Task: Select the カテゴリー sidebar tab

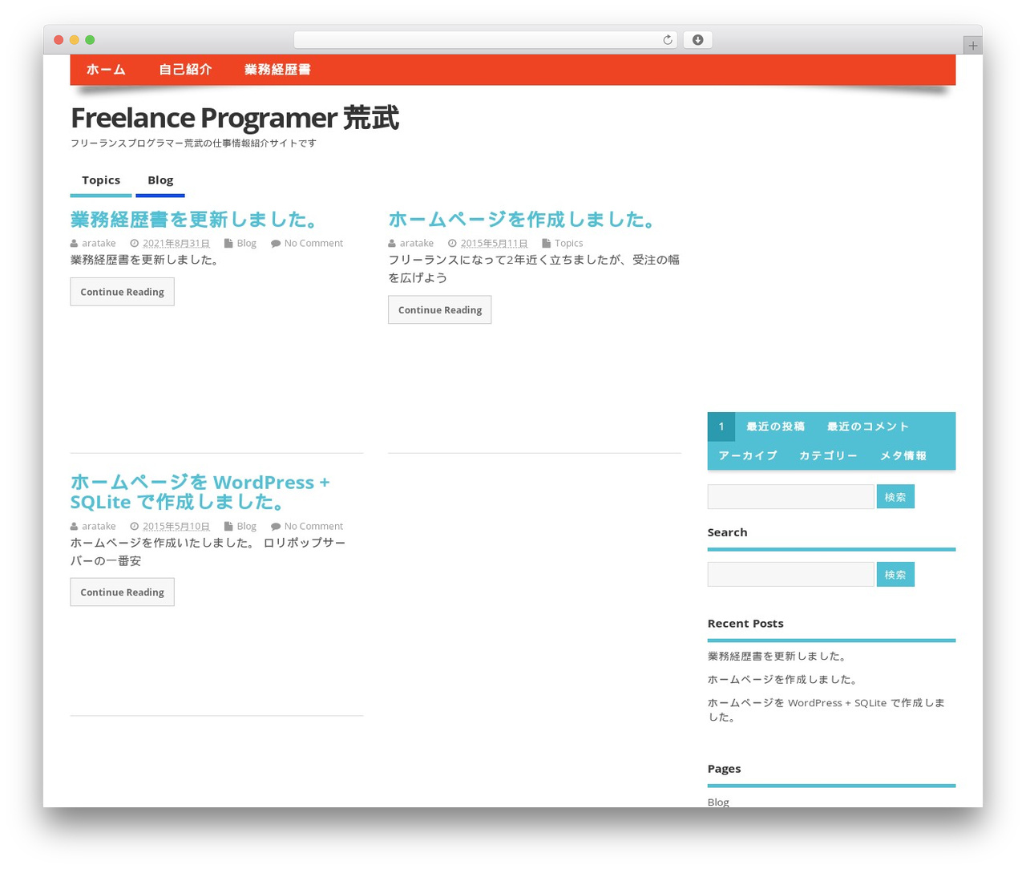Action: [x=828, y=455]
